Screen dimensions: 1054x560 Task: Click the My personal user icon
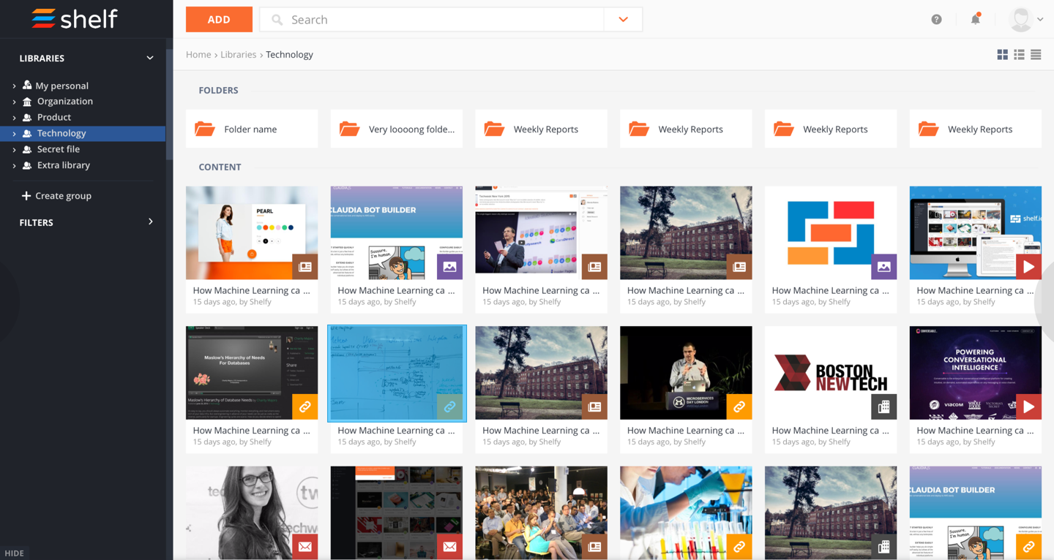pos(27,85)
